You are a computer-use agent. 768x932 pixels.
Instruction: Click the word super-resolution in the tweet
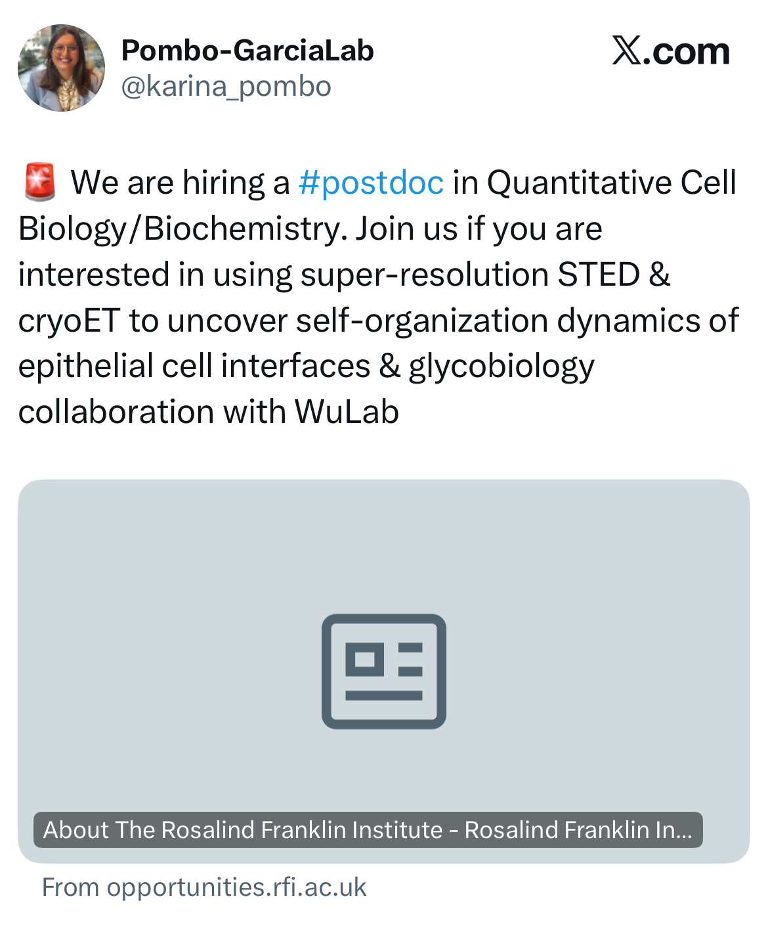click(x=425, y=275)
